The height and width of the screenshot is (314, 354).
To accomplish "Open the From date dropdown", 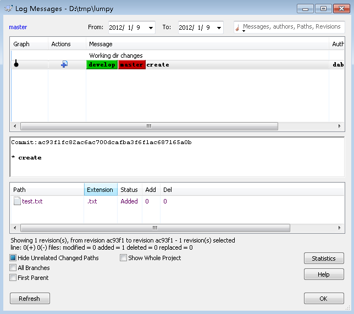I will point(151,27).
